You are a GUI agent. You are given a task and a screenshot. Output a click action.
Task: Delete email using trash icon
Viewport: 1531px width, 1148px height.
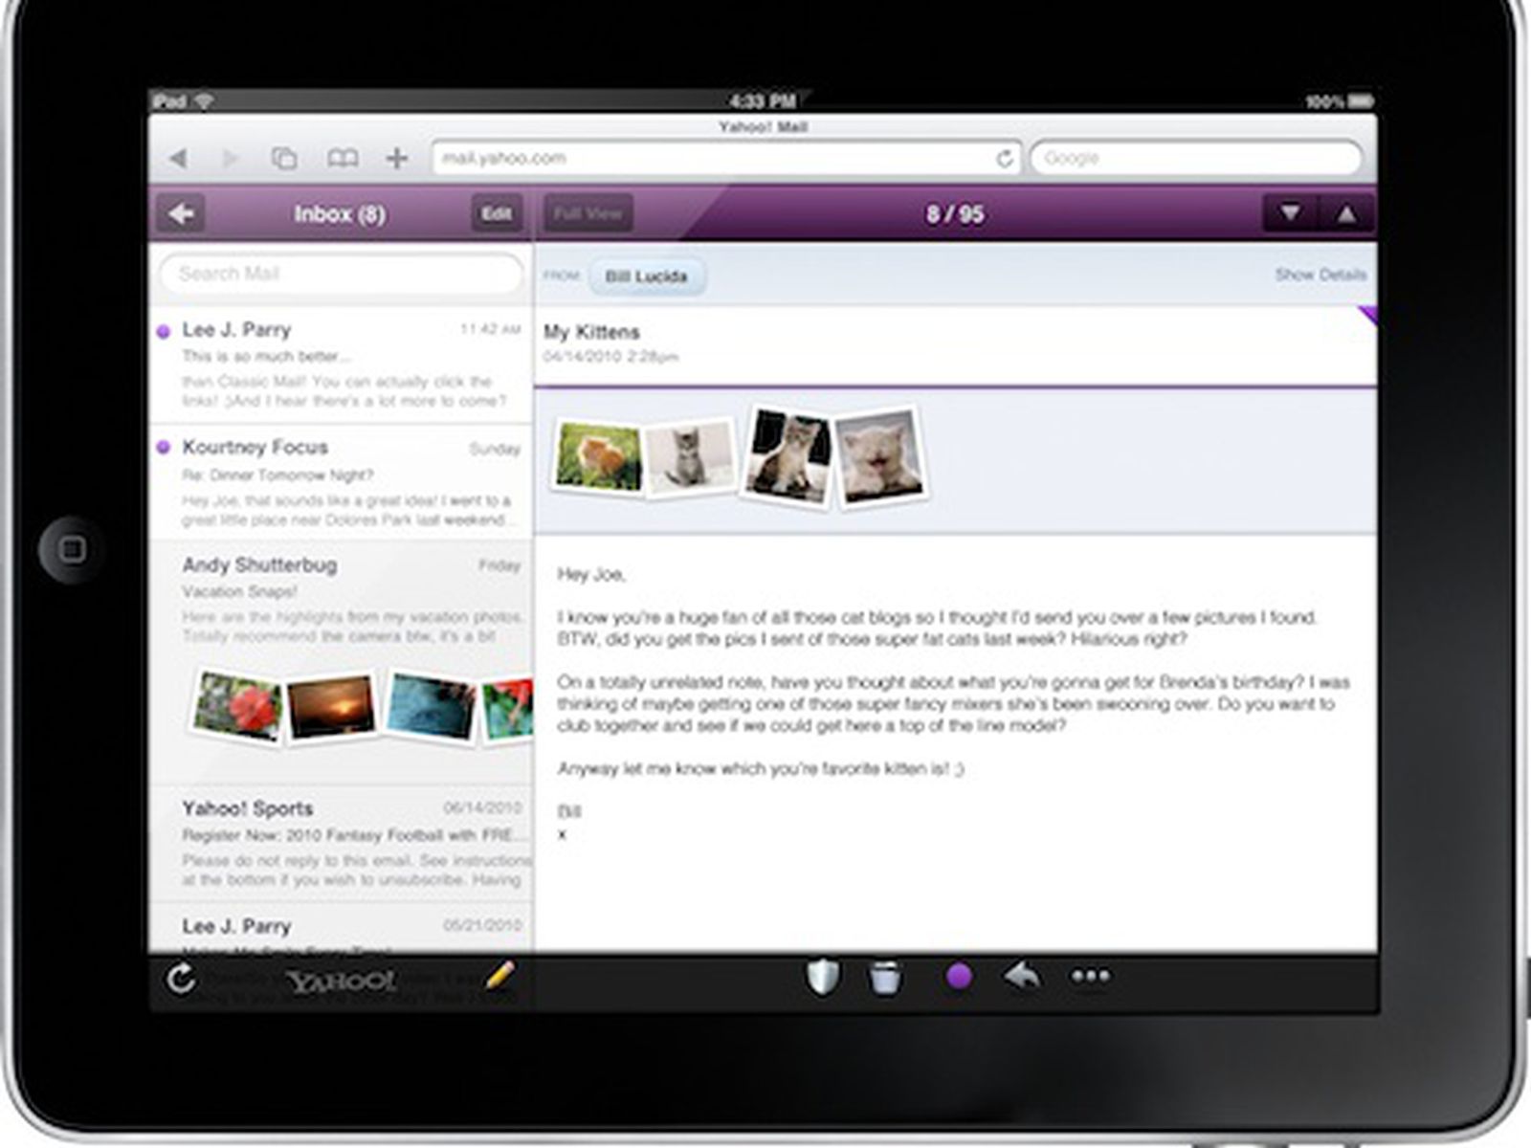pos(885,978)
